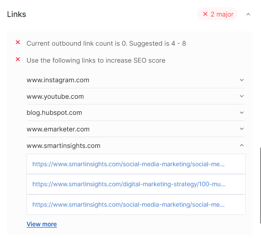Click the Links section heading
This screenshot has width=261, height=238.
tap(17, 14)
